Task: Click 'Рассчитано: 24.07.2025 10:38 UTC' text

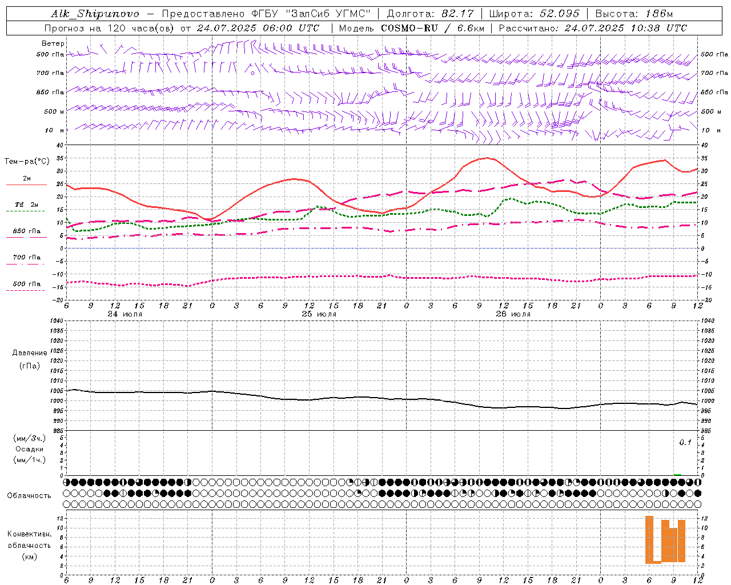Action: [x=593, y=28]
